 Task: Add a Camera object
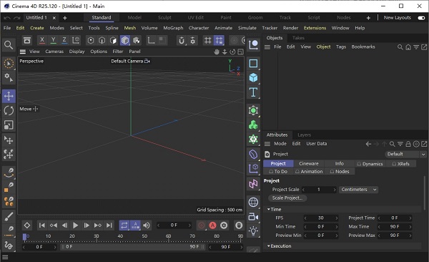coord(253,217)
